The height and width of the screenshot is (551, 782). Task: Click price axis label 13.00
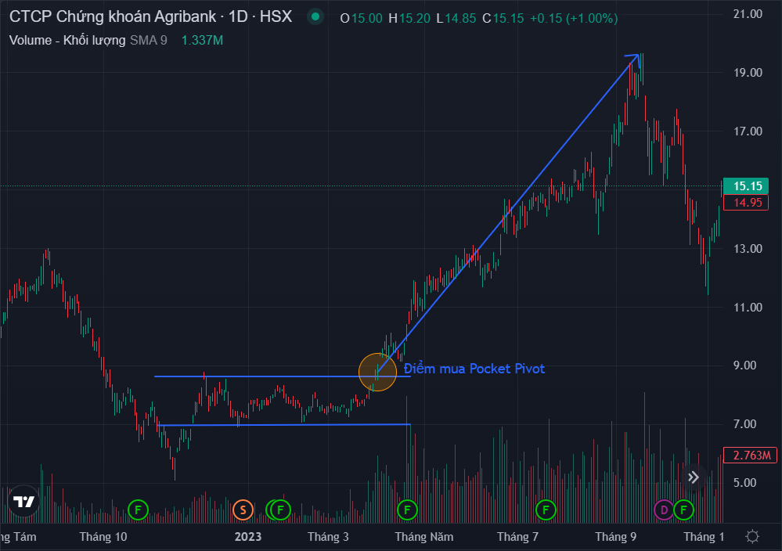(748, 248)
